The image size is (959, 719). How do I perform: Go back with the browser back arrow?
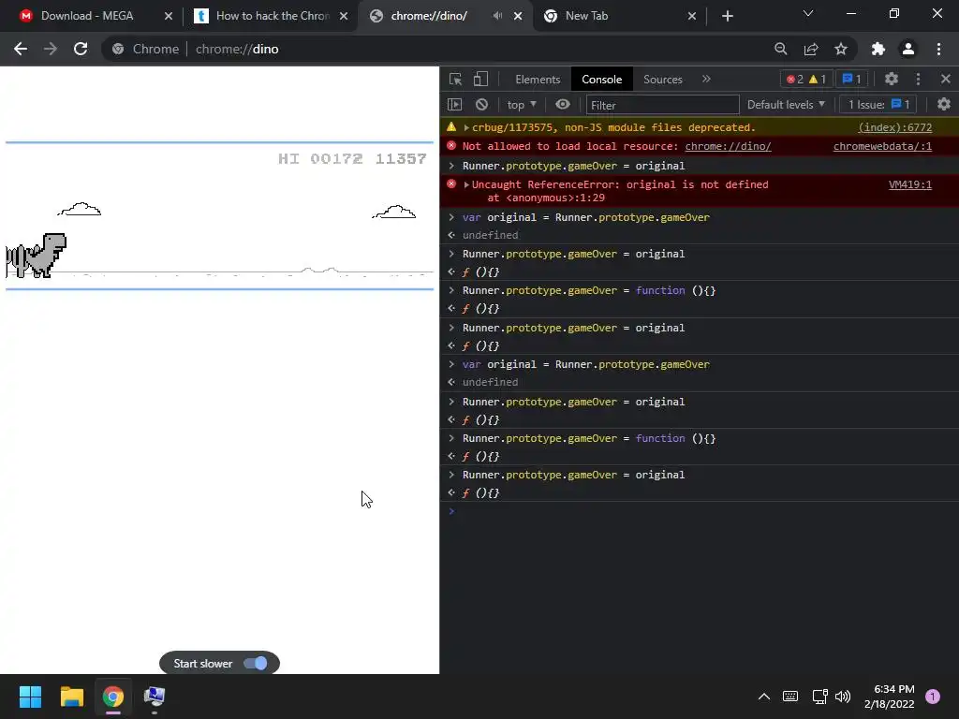coord(21,49)
